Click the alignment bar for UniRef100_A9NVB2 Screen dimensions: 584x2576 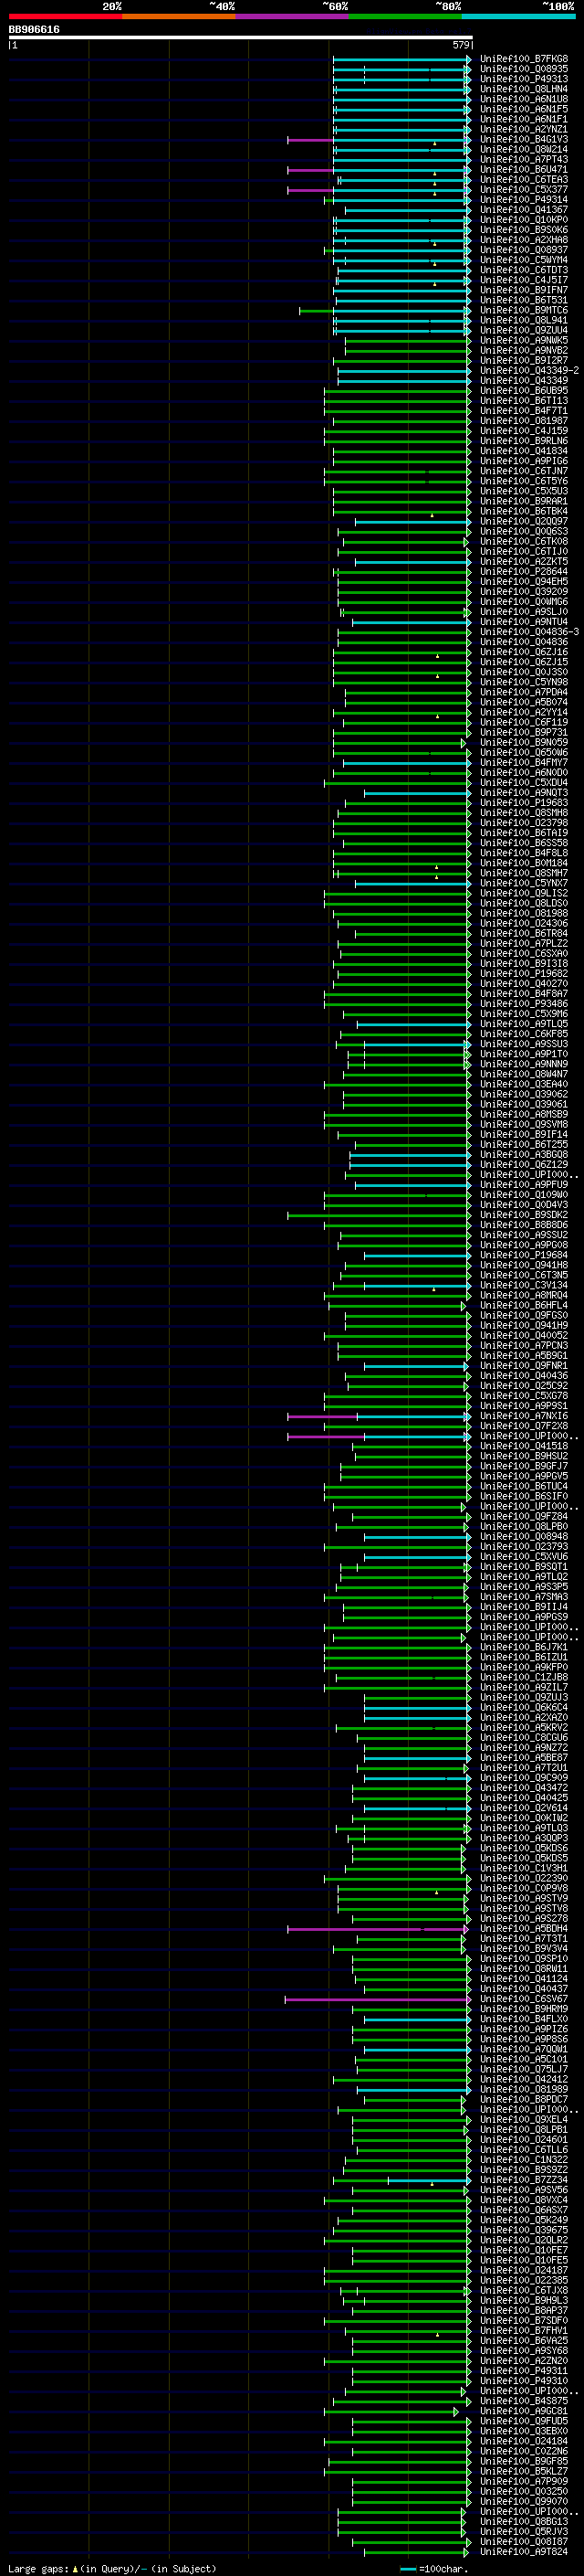[407, 351]
